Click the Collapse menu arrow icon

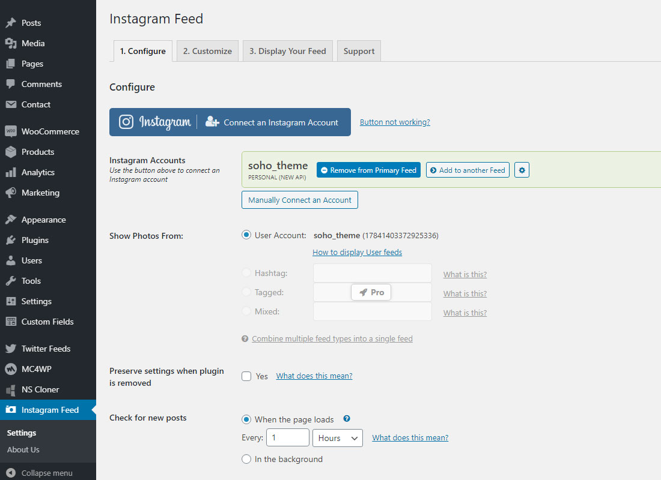[11, 473]
